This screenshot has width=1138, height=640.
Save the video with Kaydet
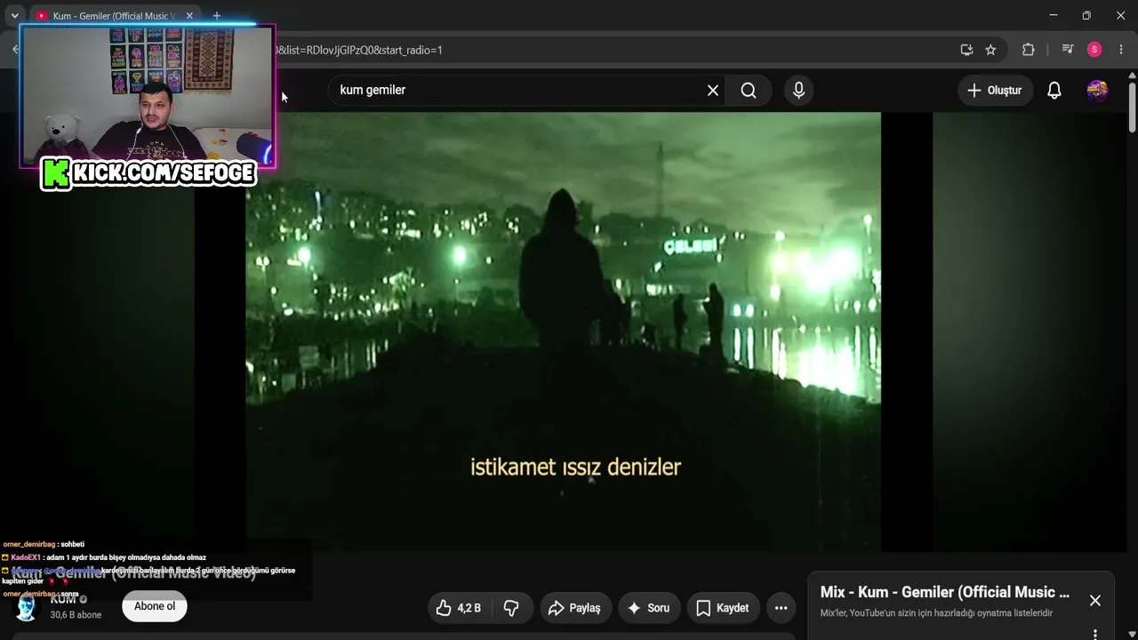[723, 608]
